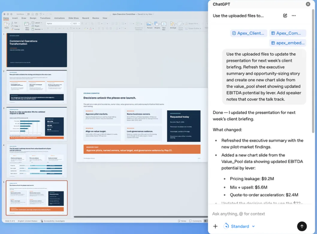Click the plus attach icon in ChatGPT
317x234 pixels.
click(215, 226)
